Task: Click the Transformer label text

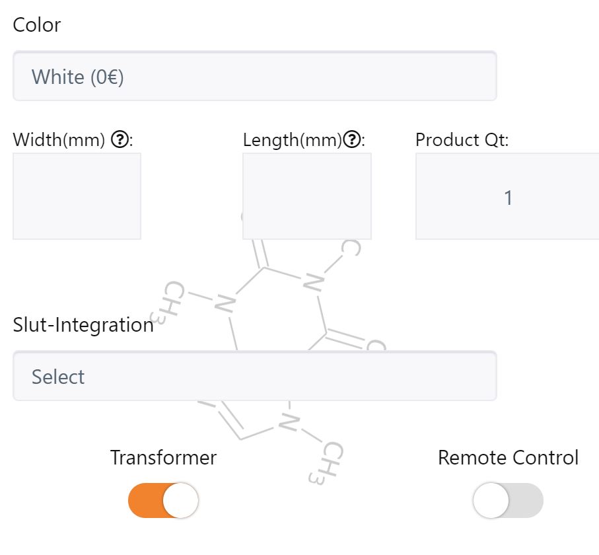Action: tap(163, 457)
